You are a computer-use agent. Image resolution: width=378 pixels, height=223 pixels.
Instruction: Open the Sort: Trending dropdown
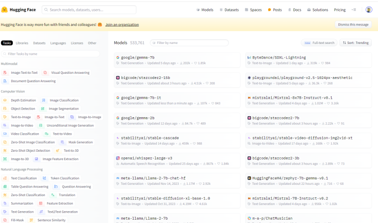coord(355,43)
